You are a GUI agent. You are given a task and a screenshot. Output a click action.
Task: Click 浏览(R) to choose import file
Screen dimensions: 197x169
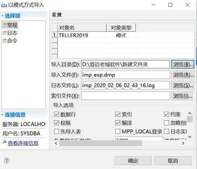183,75
